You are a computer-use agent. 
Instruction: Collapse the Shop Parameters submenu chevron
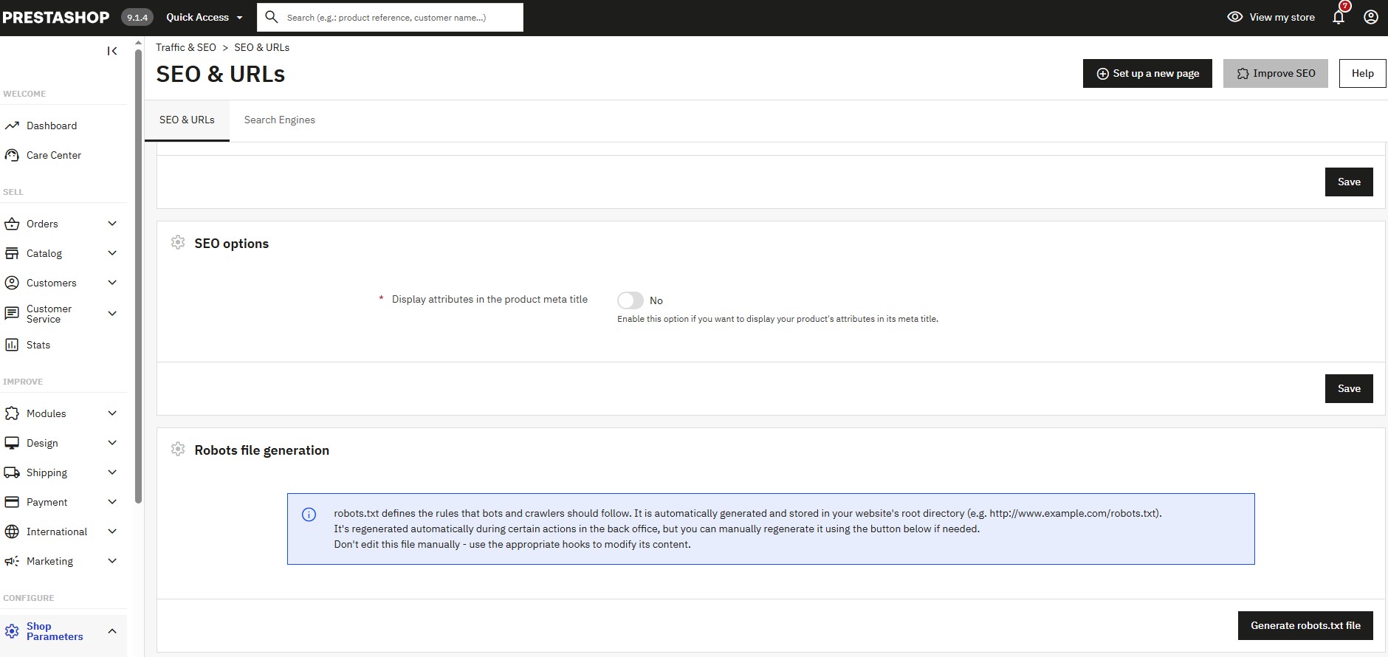[x=112, y=631]
